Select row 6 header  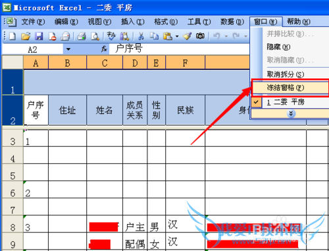(13, 190)
